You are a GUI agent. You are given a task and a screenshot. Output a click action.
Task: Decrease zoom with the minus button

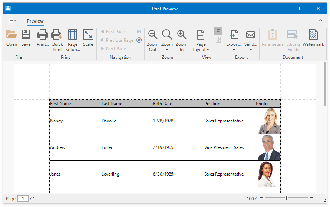pyautogui.click(x=261, y=198)
